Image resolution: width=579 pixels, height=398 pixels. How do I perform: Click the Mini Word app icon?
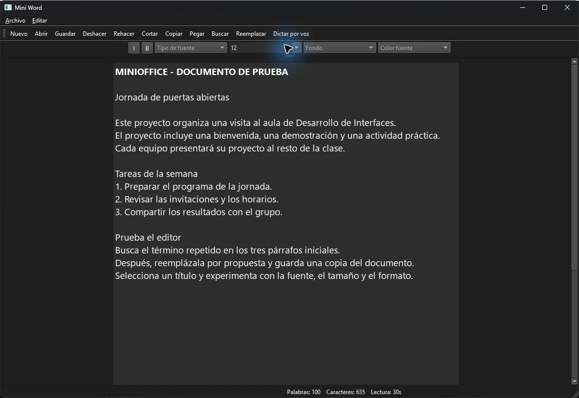pos(8,7)
